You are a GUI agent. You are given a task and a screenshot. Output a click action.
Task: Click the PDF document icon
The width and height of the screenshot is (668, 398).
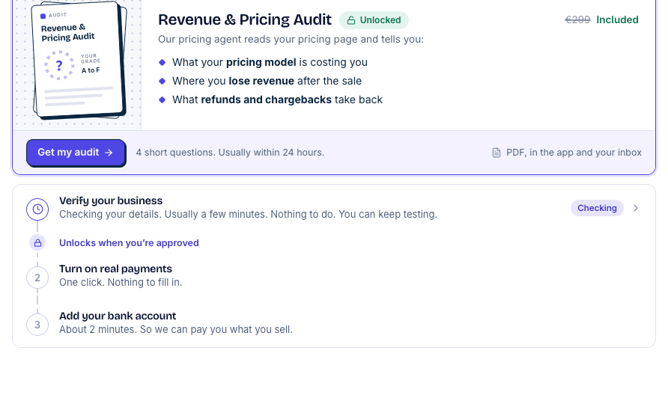(497, 153)
